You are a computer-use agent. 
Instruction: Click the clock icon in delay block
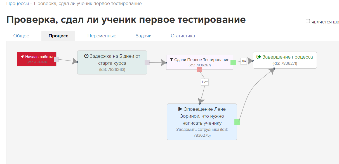click(86, 56)
